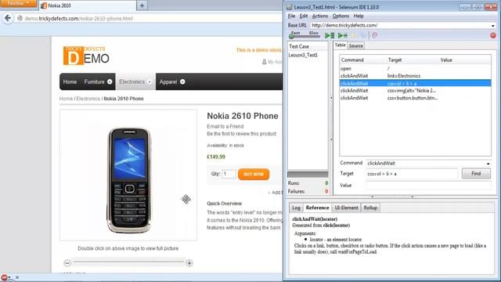
Task: Click the Command column header
Action: click(352, 60)
